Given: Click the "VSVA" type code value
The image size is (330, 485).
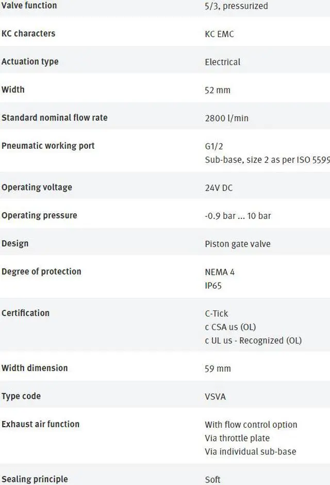Looking at the screenshot, I should pyautogui.click(x=215, y=397).
